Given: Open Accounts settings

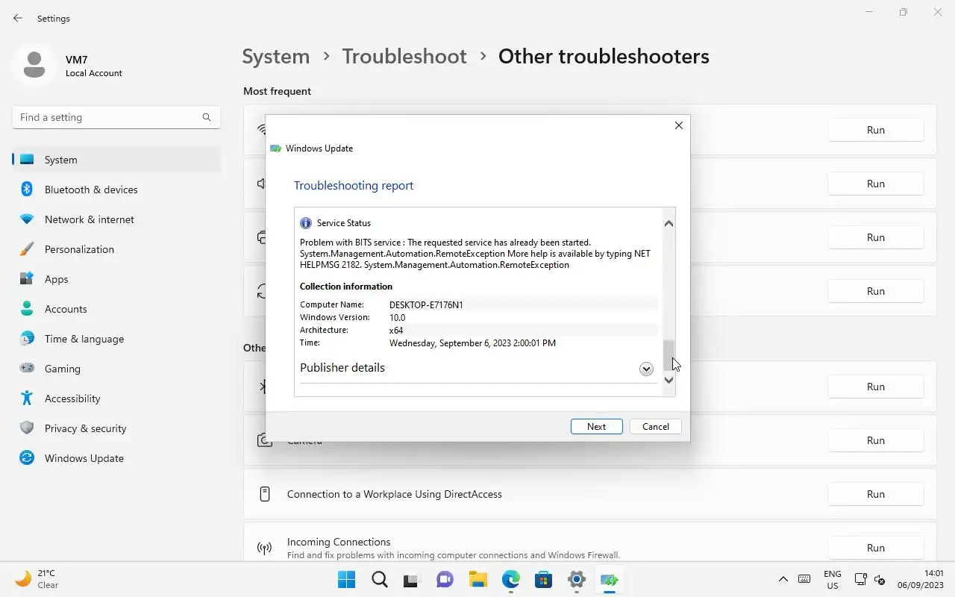Looking at the screenshot, I should pos(116,309).
